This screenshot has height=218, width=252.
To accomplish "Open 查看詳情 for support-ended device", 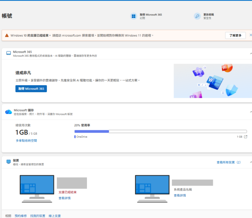I will (65, 198).
